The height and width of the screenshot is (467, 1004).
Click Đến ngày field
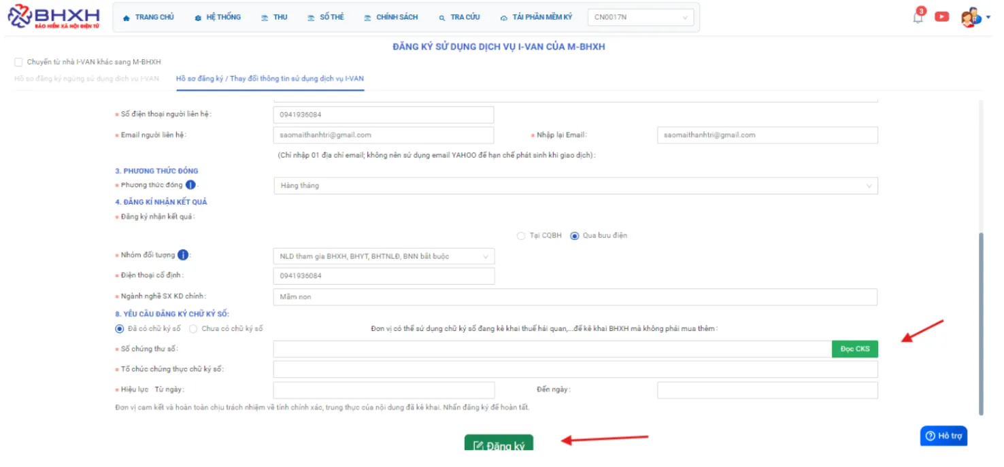pos(767,390)
